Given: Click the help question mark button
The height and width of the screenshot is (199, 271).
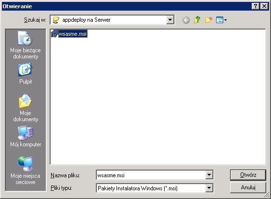Looking at the screenshot, I should click(x=256, y=6).
